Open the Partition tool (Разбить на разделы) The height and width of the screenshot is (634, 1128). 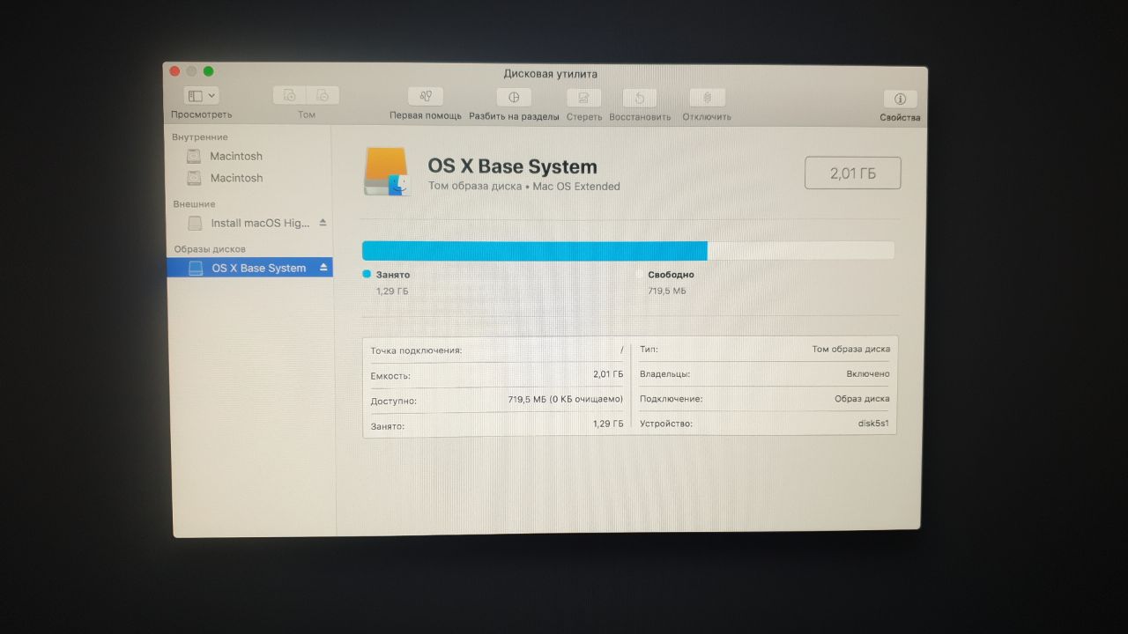tap(514, 97)
